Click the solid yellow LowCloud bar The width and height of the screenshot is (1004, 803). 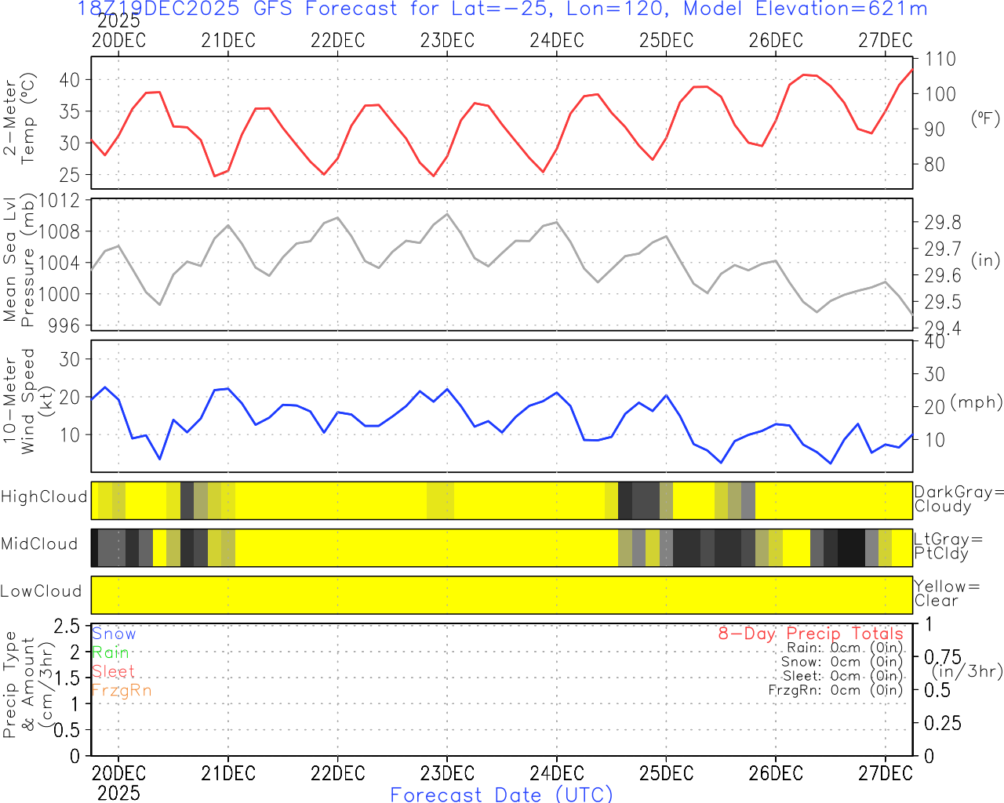pos(502,594)
